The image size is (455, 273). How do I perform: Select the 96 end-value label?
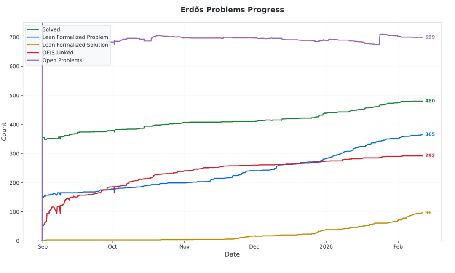pyautogui.click(x=428, y=213)
